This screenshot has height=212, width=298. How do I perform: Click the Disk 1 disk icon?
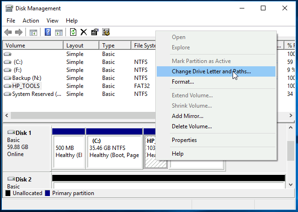coord(11,132)
